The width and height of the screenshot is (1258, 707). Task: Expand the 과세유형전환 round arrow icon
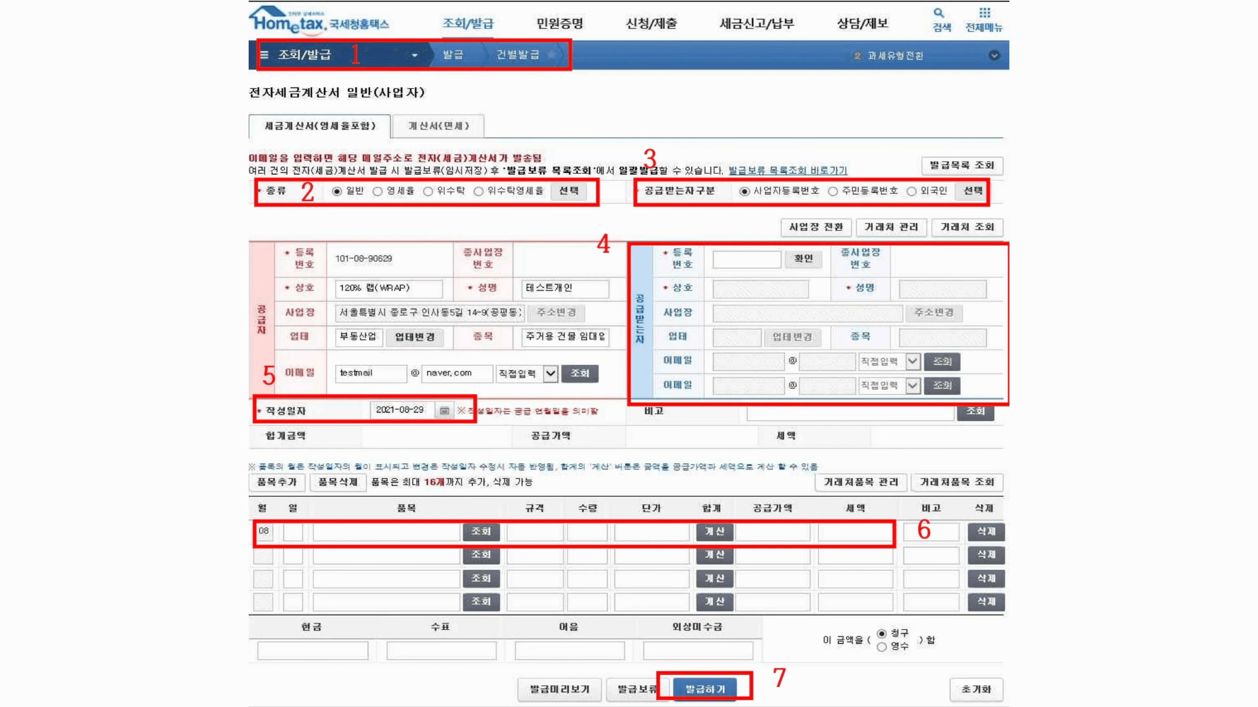994,55
